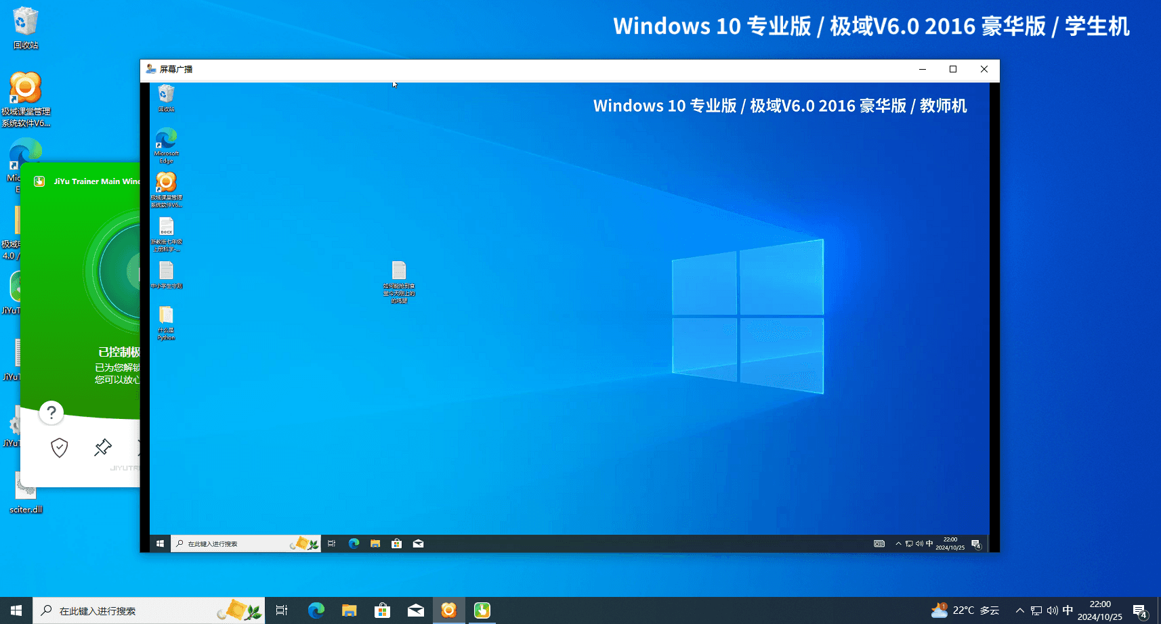Open Mail from the broadcast taskbar
The height and width of the screenshot is (624, 1161).
pos(419,543)
